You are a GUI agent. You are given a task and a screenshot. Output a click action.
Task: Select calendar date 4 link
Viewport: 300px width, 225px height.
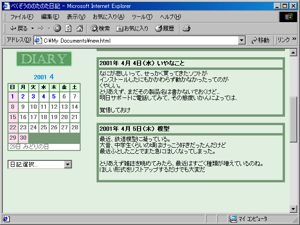tap(44, 97)
